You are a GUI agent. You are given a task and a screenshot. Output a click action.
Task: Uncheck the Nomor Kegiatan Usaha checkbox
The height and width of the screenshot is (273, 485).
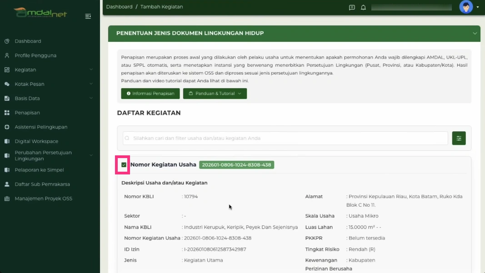pyautogui.click(x=124, y=165)
